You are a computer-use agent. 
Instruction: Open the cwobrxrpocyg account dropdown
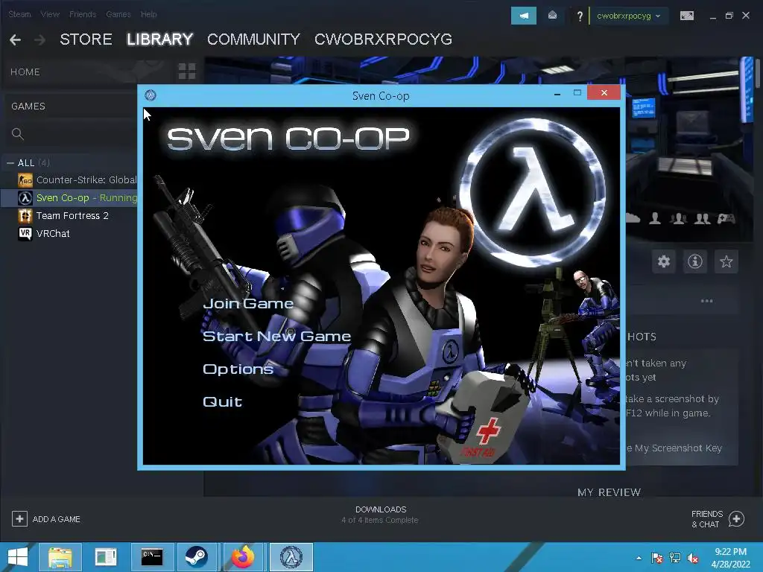coord(628,16)
